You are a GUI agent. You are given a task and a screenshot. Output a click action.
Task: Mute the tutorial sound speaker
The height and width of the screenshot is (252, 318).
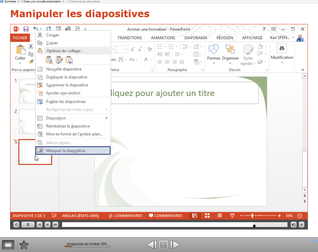point(293,225)
